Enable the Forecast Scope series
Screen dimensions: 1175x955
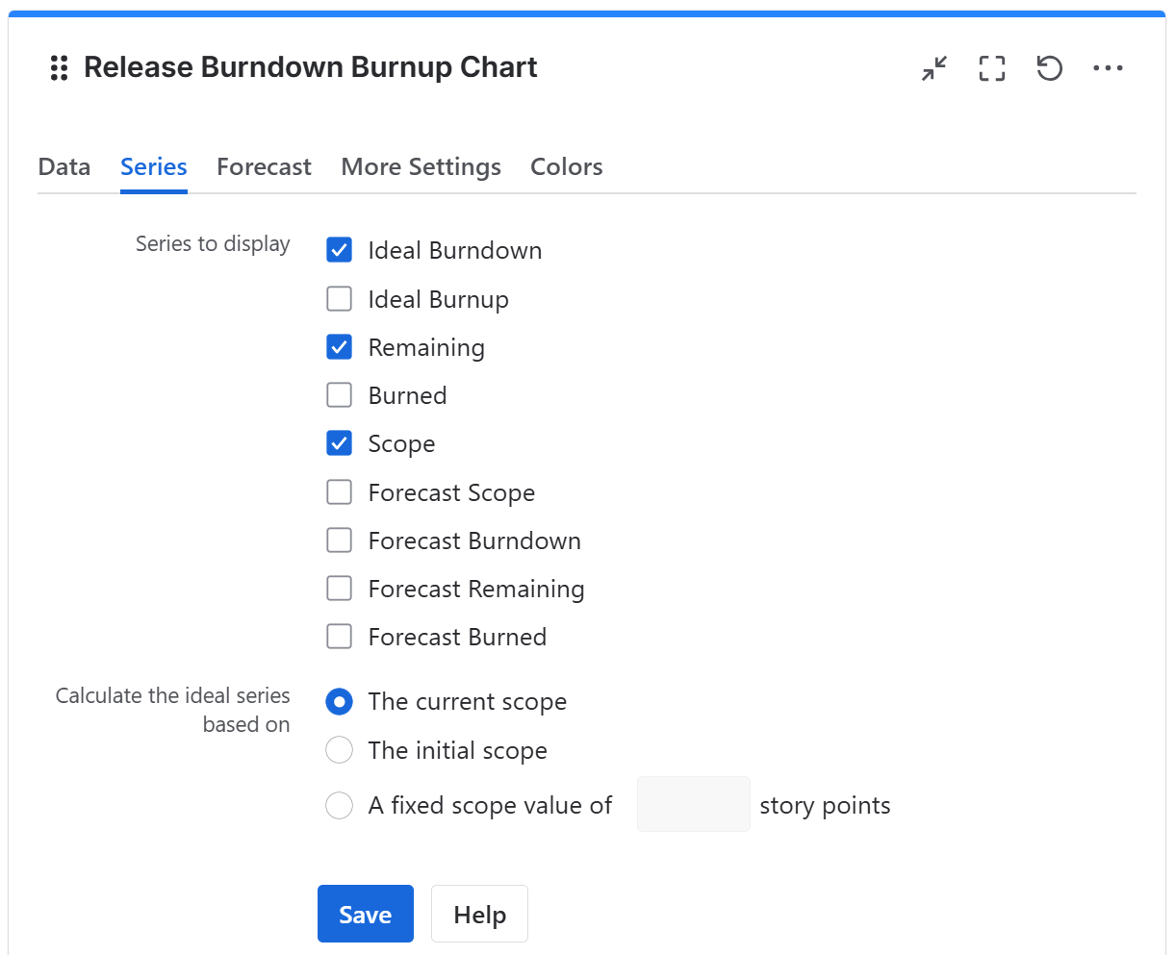coord(339,491)
